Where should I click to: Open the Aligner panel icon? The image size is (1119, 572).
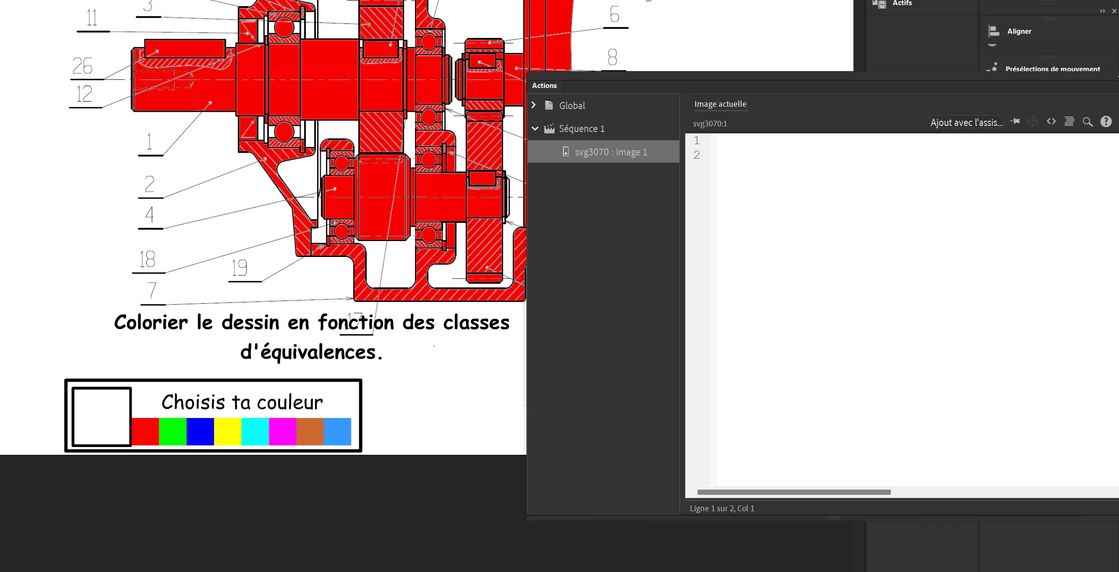coord(994,31)
